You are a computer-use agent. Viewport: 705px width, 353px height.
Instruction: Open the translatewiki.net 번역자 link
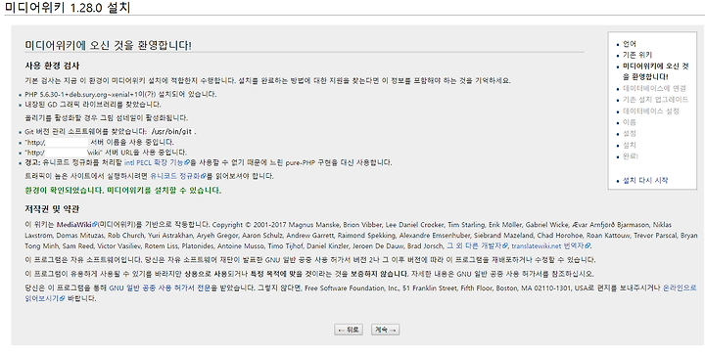(550, 245)
